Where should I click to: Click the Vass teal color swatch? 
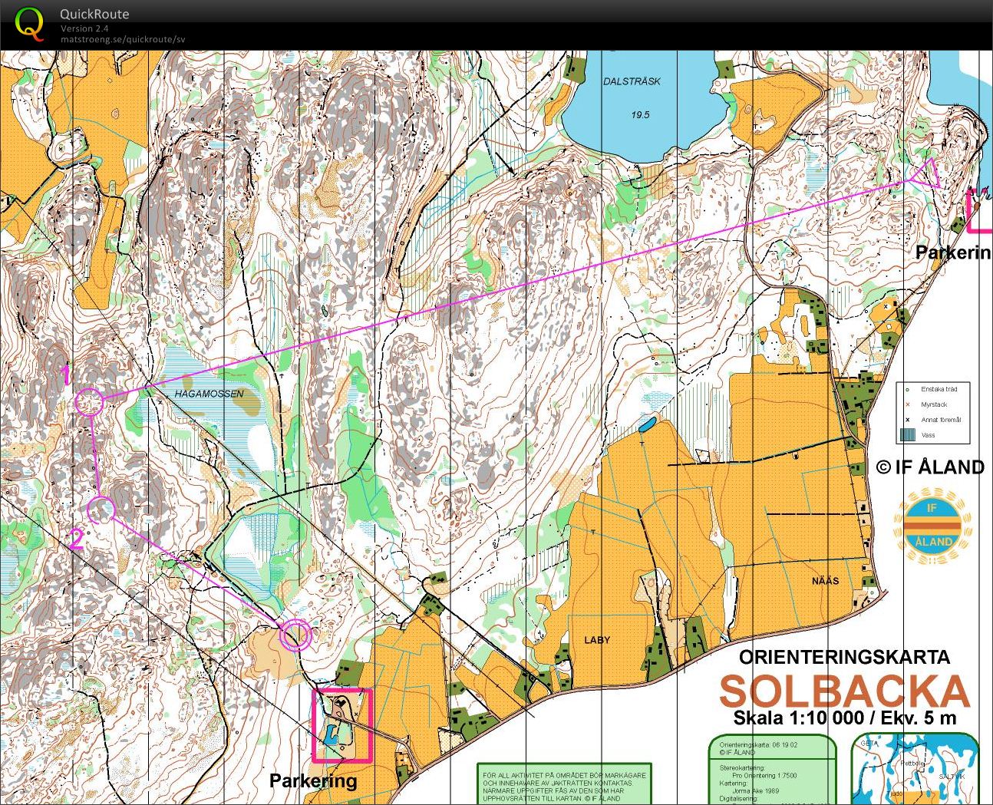point(907,434)
